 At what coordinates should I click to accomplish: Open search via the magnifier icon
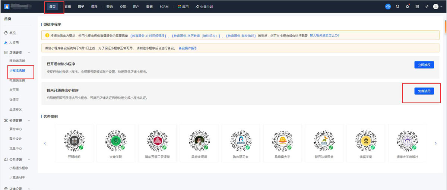397,7
